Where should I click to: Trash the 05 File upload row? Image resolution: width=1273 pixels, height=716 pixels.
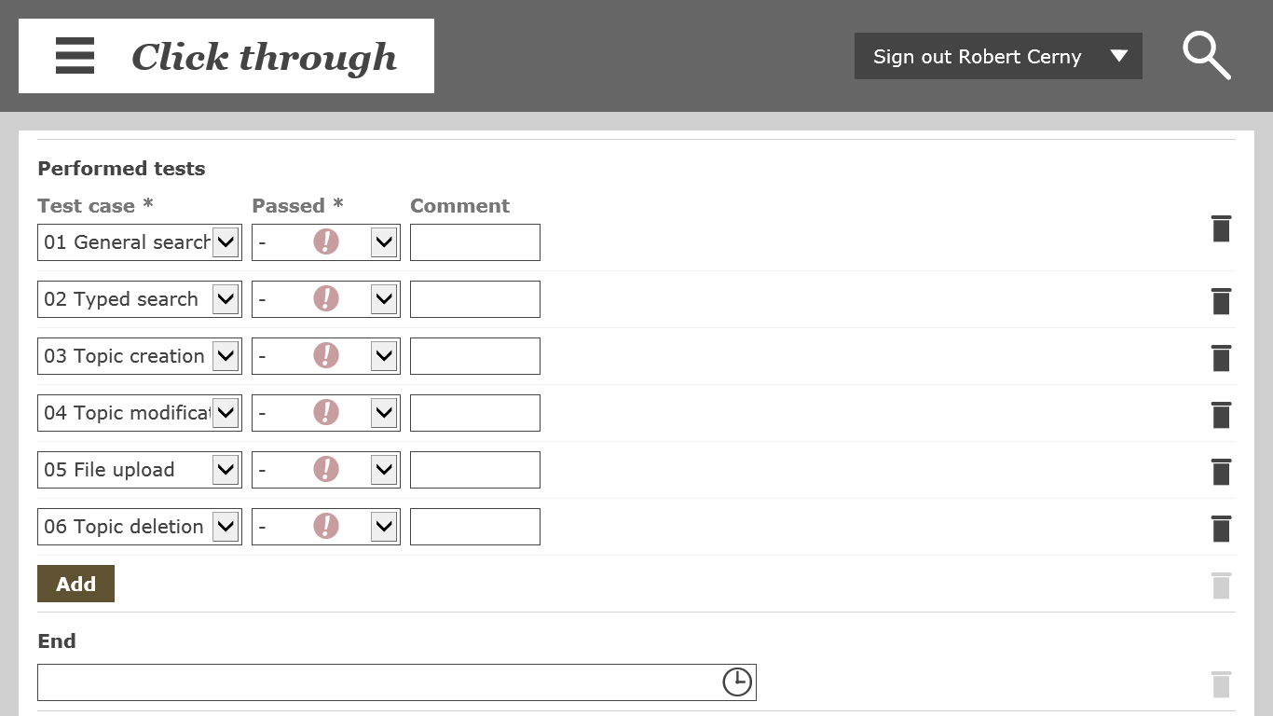[1221, 471]
